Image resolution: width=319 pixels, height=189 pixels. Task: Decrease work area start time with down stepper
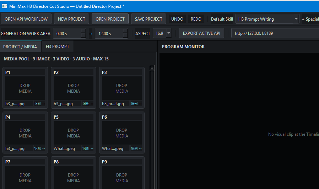tap(83, 36)
